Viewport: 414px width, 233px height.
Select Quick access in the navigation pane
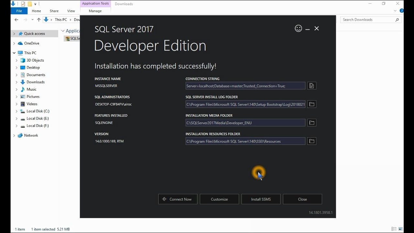34,34
